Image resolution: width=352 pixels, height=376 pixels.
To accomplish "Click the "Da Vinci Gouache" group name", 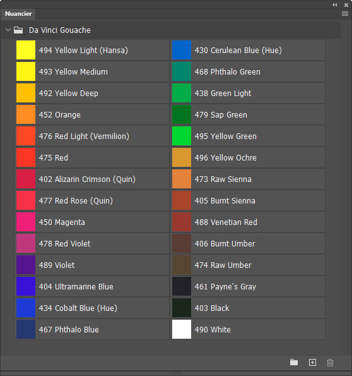I will (x=60, y=30).
